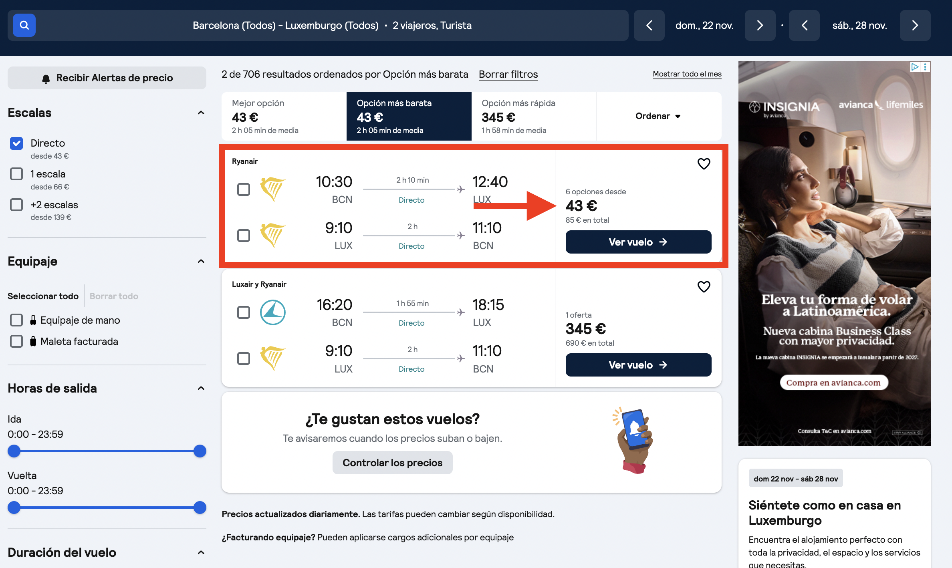952x568 pixels.
Task: Click Vuelta slider left handle
Action: coord(14,508)
